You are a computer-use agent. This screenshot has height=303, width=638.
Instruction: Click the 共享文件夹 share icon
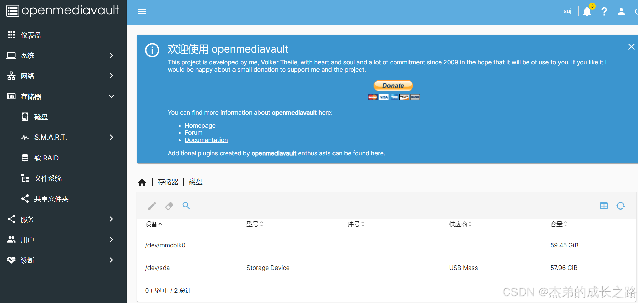[x=25, y=199]
